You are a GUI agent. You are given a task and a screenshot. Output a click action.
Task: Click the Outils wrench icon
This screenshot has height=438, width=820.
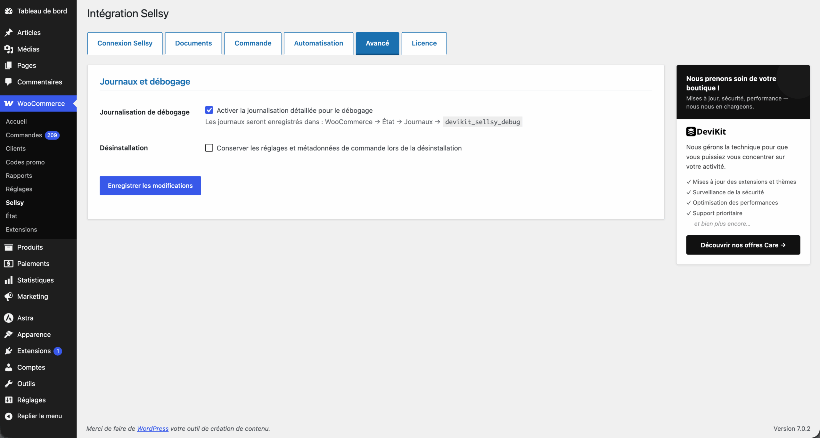(x=9, y=384)
